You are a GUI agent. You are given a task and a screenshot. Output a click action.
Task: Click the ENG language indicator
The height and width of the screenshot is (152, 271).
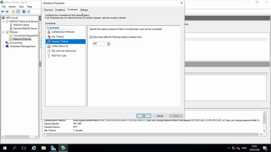pos(244,148)
